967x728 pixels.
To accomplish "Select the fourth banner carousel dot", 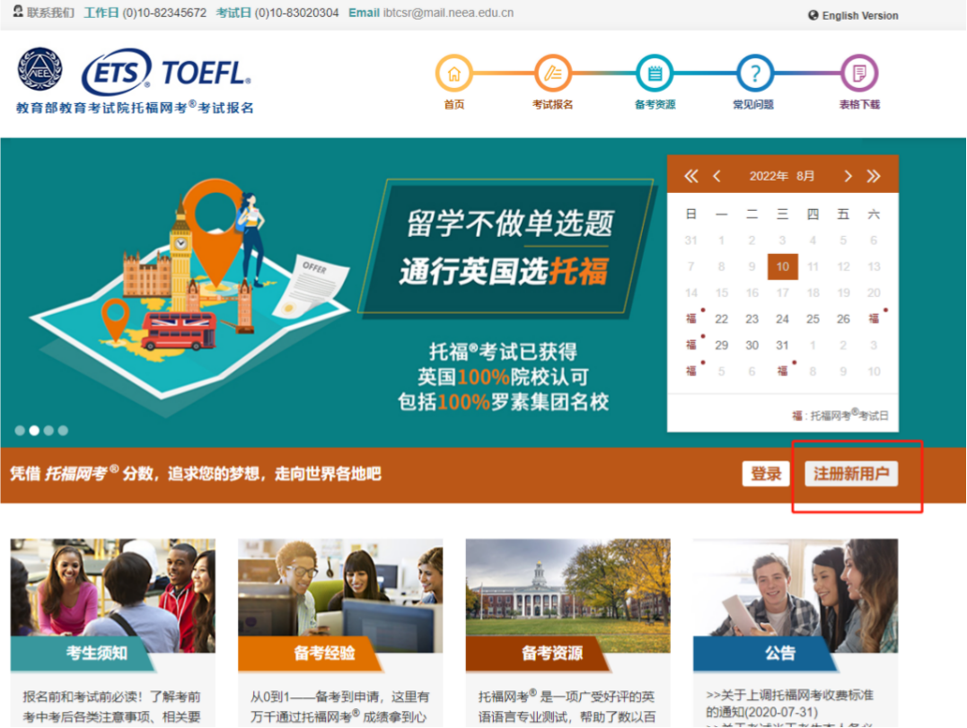I will (63, 431).
